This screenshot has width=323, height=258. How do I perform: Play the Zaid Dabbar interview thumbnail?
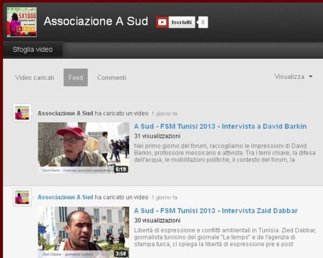click(x=83, y=231)
